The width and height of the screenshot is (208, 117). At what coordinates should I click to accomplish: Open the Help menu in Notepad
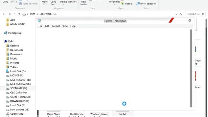73,26
